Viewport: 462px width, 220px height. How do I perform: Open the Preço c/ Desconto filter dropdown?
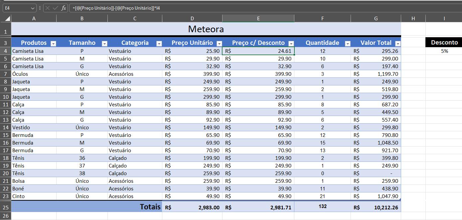[x=291, y=43]
